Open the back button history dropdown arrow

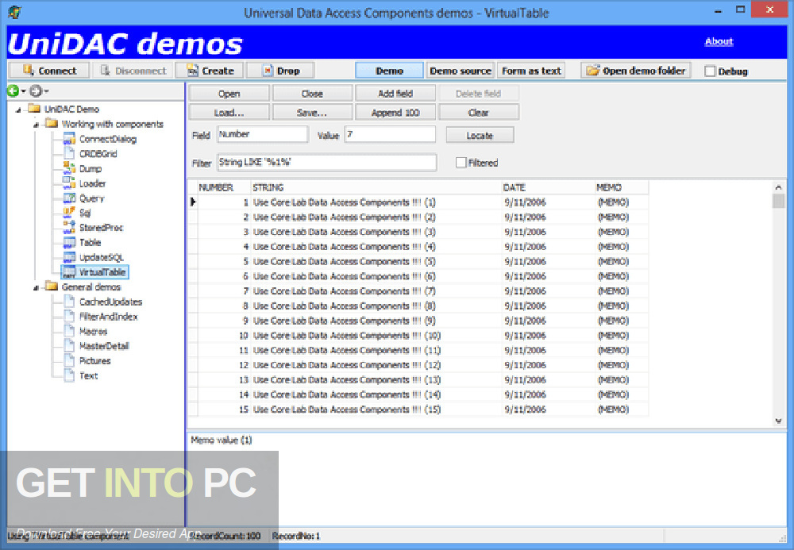point(23,91)
